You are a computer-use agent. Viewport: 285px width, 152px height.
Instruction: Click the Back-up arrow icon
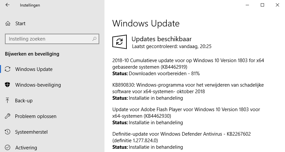[x=8, y=101]
